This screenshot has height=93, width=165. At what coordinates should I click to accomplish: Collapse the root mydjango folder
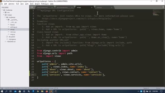point(2,10)
